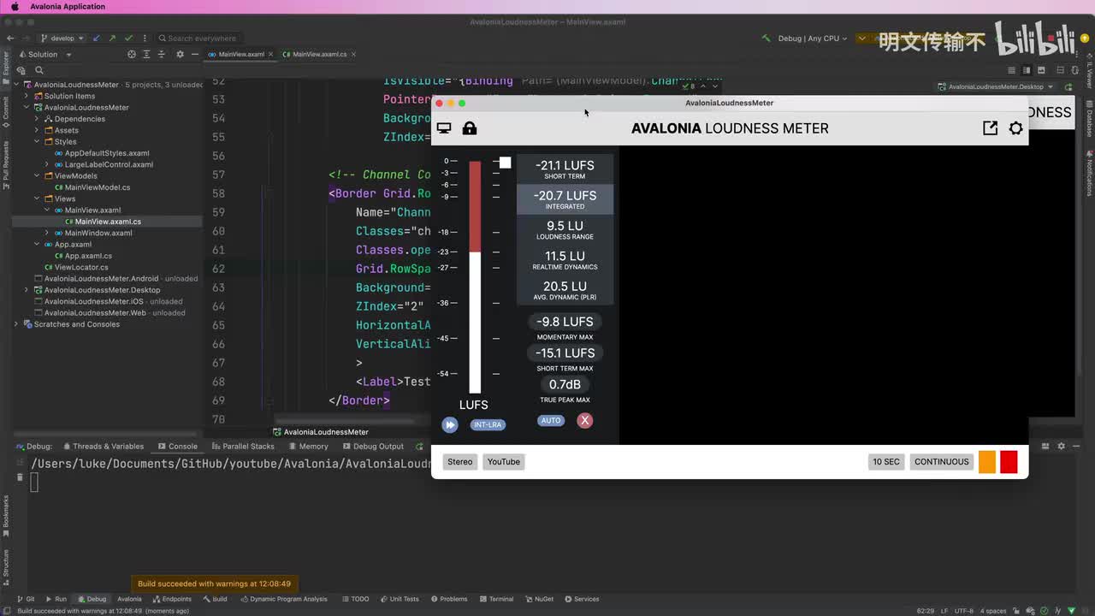Switch to Threads & Variables debug tab
The width and height of the screenshot is (1095, 616).
click(103, 446)
